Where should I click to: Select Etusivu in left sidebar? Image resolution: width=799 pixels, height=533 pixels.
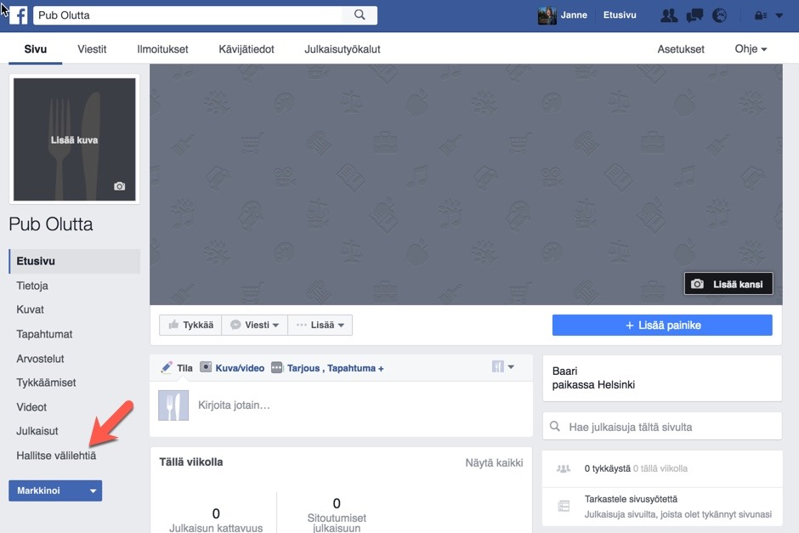coord(75,261)
